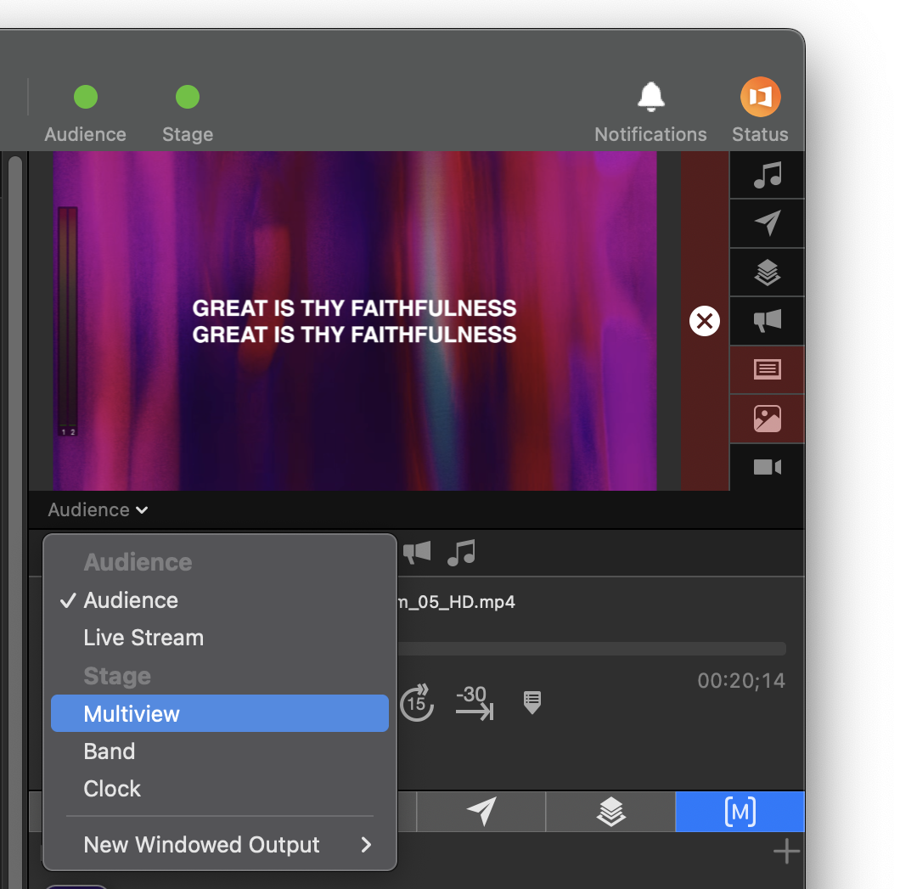Skip to last 30 seconds
The width and height of the screenshot is (900, 889).
pyautogui.click(x=474, y=703)
